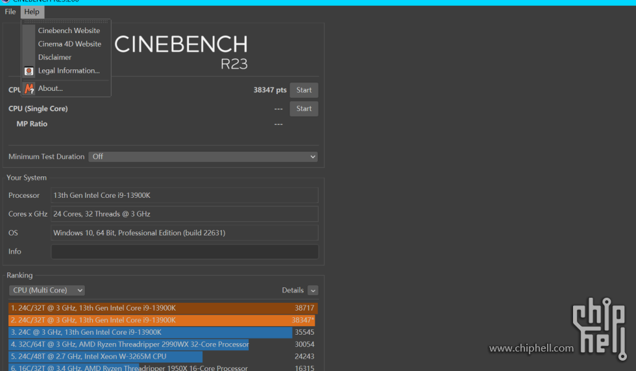Close the open Help menu

click(x=32, y=12)
